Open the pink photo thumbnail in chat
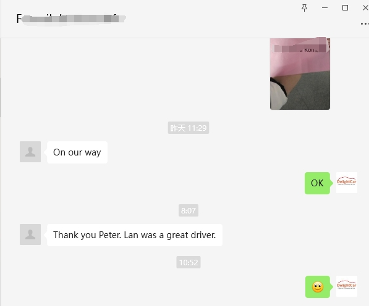This screenshot has height=306, width=369. (300, 73)
